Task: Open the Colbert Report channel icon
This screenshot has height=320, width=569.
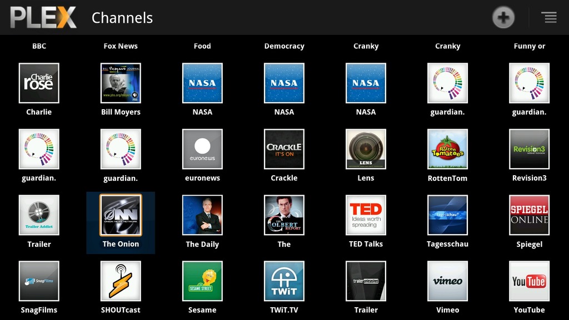Action: click(284, 215)
